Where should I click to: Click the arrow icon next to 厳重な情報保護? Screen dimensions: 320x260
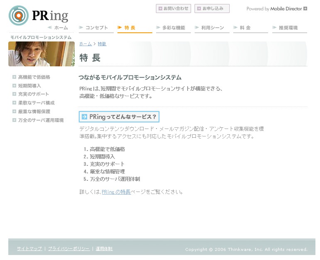15,112
